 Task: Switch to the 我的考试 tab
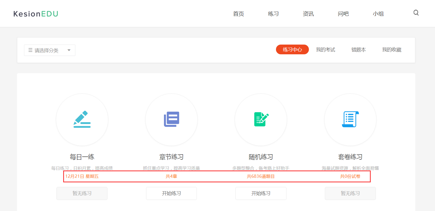(x=326, y=50)
